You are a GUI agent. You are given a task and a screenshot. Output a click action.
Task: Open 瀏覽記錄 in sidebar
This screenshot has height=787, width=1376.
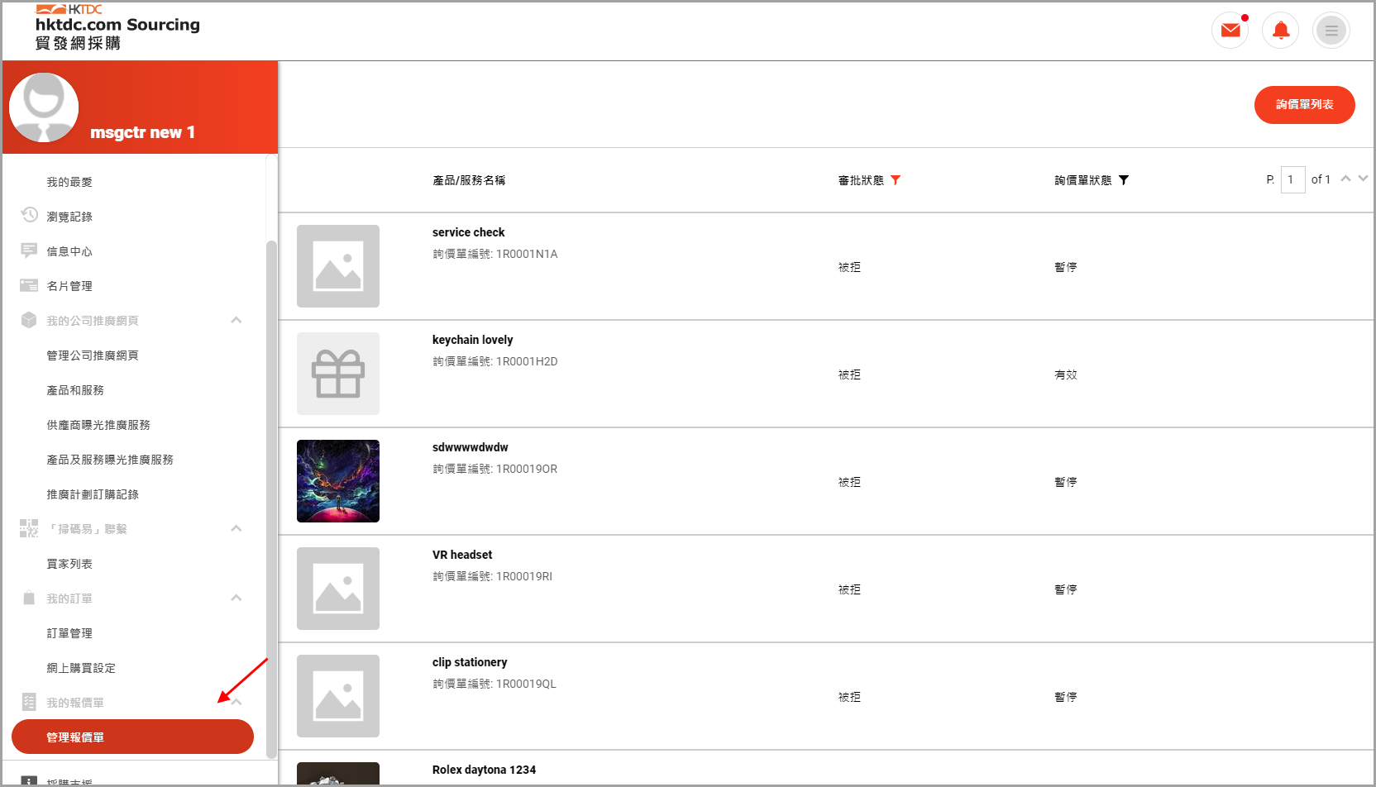[69, 217]
